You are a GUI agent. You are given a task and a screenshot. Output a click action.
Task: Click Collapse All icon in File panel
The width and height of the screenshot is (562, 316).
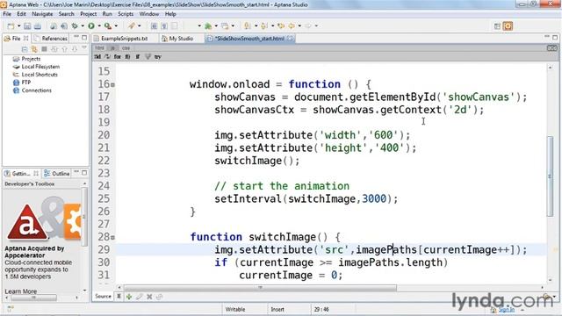coord(25,49)
